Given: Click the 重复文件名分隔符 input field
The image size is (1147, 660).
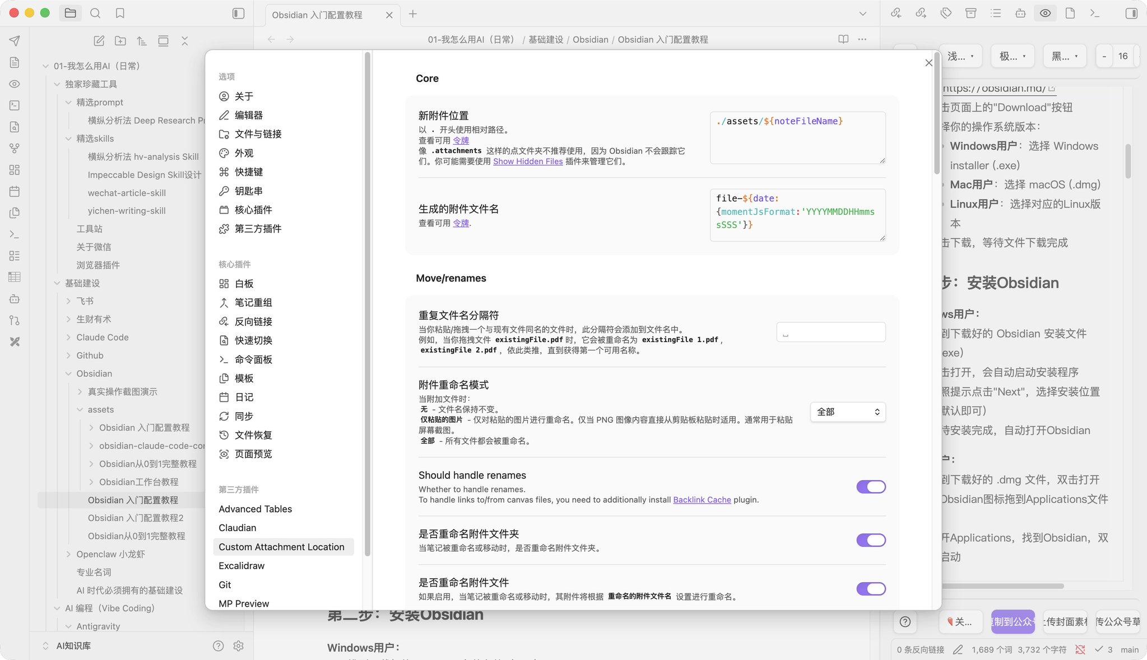Looking at the screenshot, I should point(831,332).
